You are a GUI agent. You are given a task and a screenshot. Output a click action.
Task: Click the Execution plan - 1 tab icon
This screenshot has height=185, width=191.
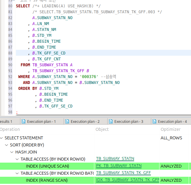[23, 121]
